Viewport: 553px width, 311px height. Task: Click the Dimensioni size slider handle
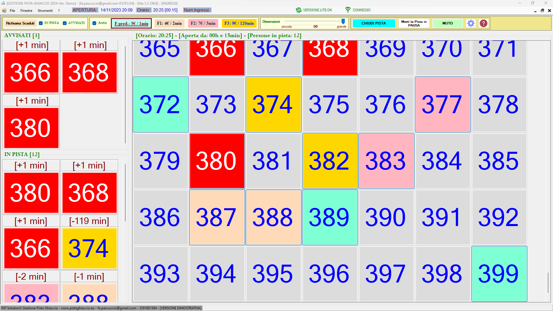[343, 21]
